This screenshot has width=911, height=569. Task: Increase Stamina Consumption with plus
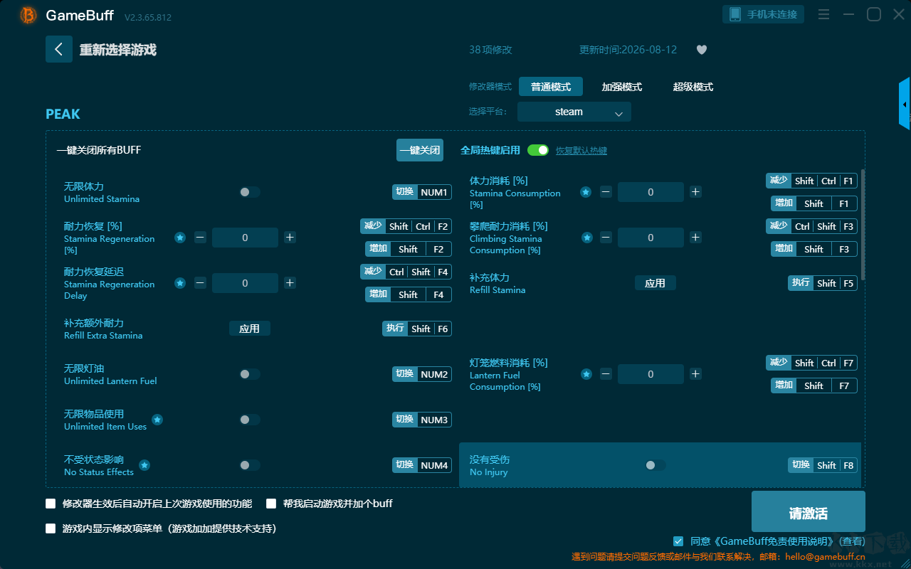[x=695, y=192]
